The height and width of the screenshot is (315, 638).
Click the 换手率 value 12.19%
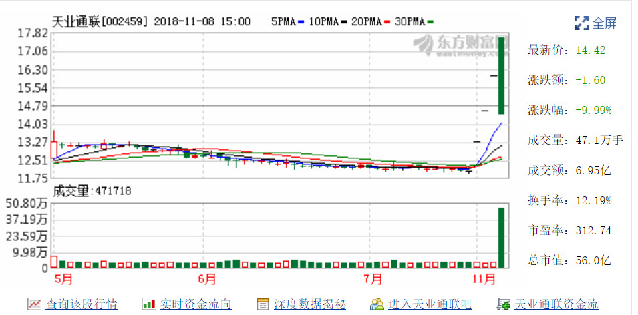click(593, 200)
